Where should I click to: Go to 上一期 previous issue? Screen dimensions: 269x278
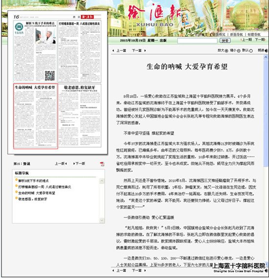point(246,40)
